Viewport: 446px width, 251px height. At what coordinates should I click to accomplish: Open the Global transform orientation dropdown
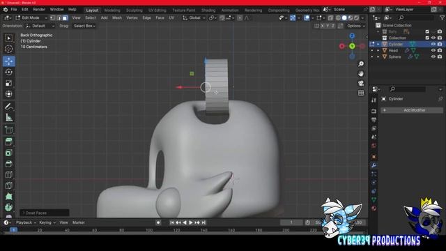pos(194,18)
